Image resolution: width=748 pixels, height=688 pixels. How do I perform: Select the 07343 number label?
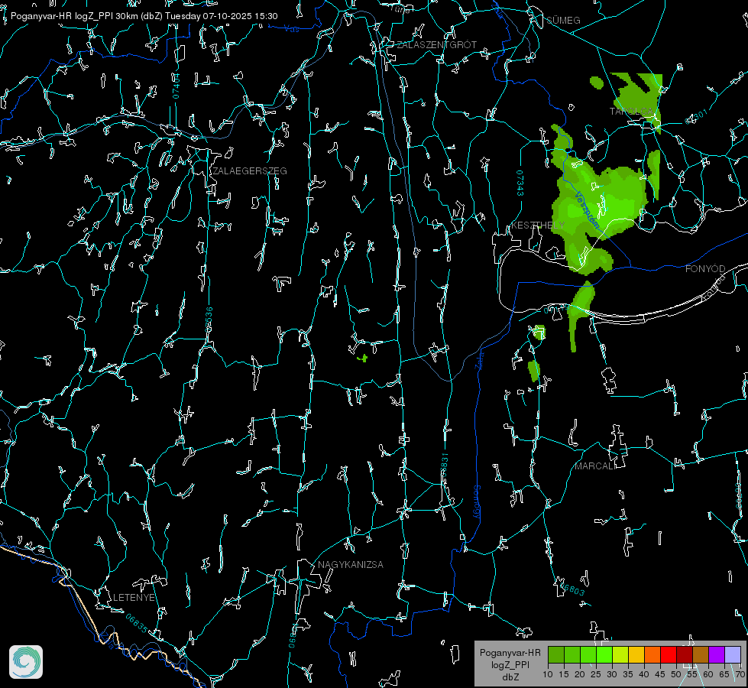coord(520,183)
